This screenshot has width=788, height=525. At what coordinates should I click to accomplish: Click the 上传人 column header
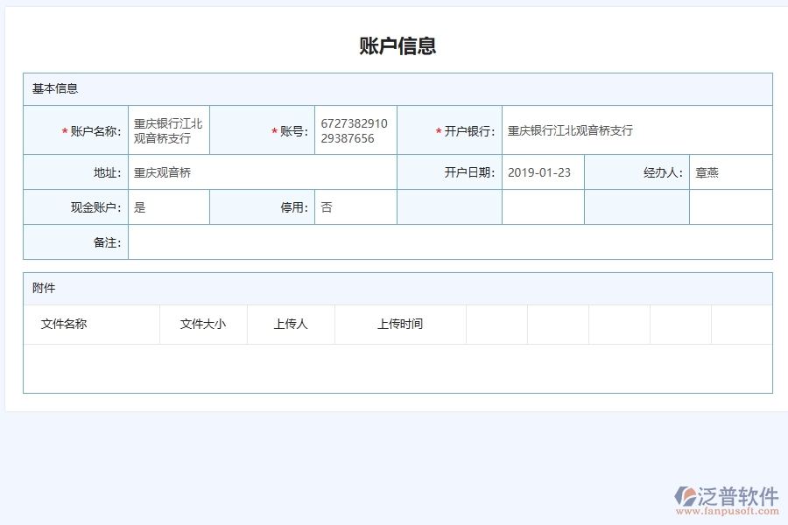tap(291, 324)
